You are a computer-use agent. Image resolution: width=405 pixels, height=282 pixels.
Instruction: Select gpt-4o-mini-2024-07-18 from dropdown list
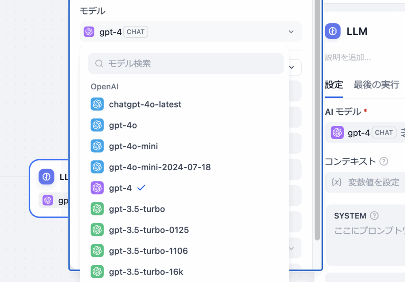click(160, 167)
